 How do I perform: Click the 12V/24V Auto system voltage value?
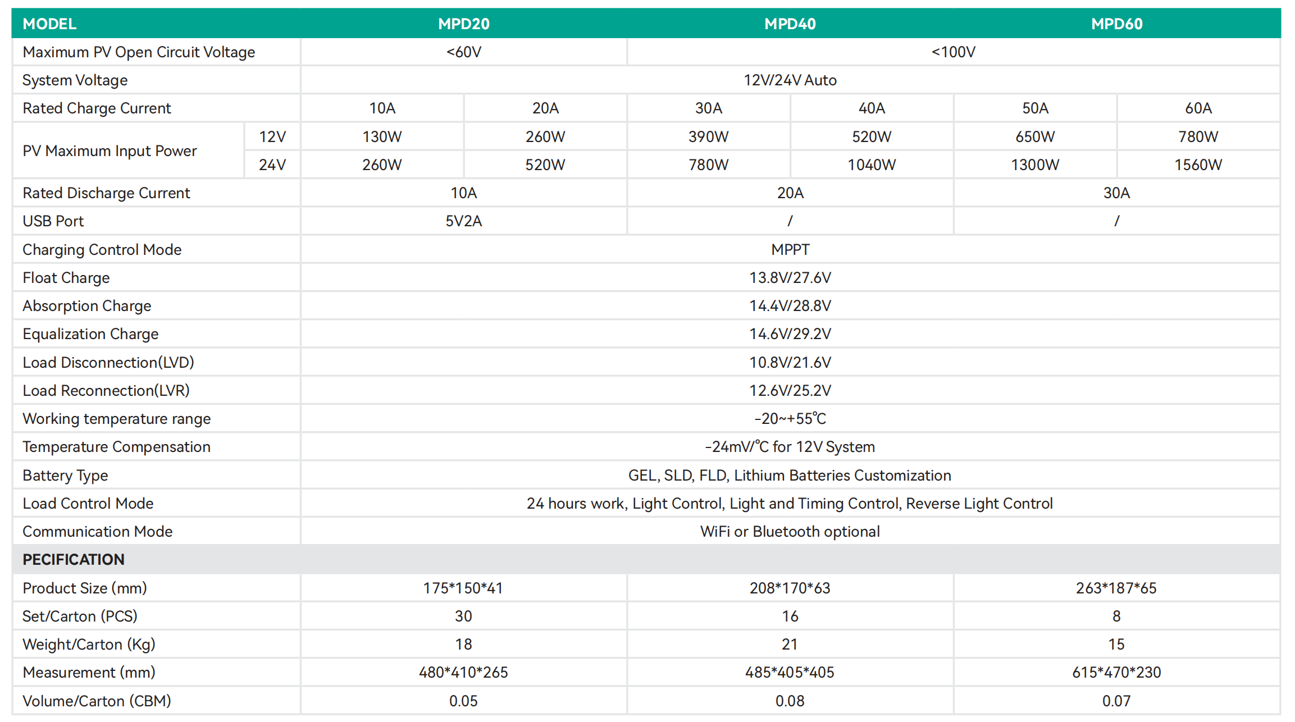(790, 80)
